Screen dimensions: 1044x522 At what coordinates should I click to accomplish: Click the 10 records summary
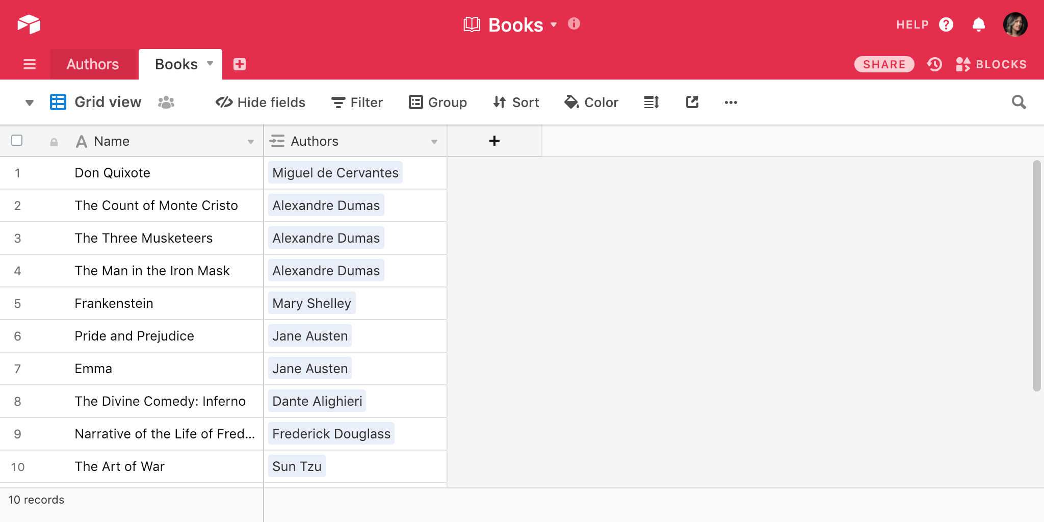36,500
